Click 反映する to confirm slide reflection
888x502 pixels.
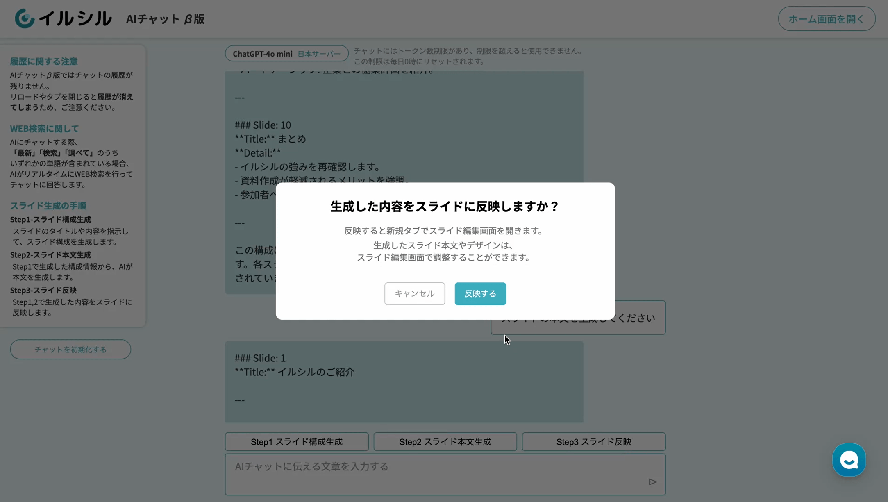(480, 293)
